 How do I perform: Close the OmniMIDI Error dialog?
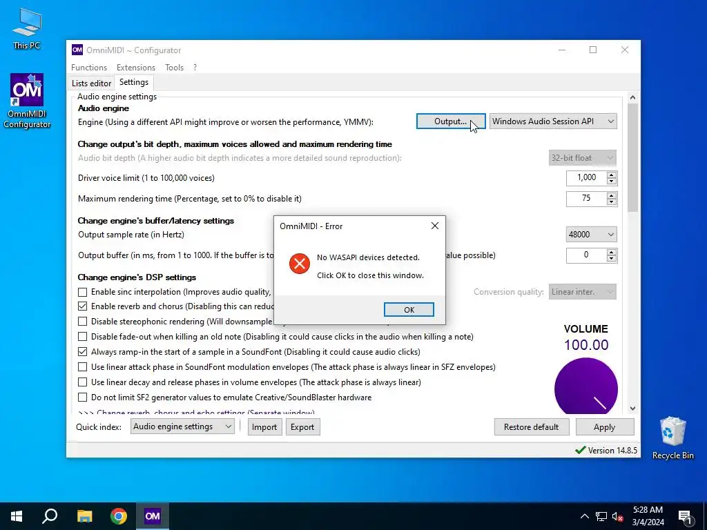pyautogui.click(x=435, y=226)
